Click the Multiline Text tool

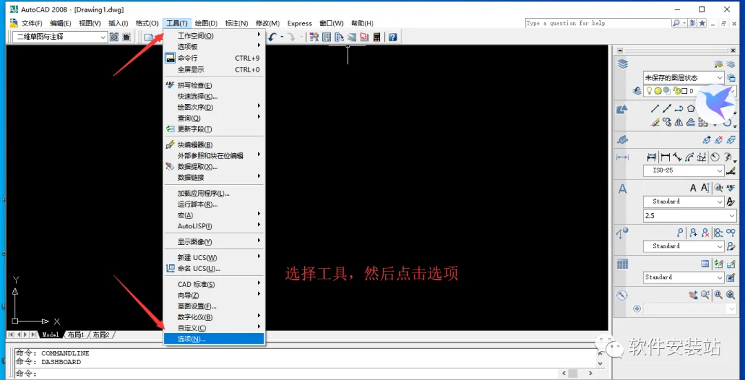pyautogui.click(x=693, y=188)
